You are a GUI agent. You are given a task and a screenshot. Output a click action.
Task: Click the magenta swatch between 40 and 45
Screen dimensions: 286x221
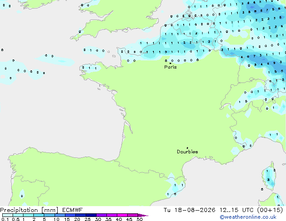click(122, 215)
